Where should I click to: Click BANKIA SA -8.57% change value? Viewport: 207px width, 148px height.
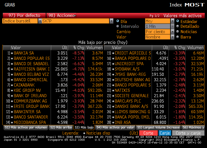point(78,53)
